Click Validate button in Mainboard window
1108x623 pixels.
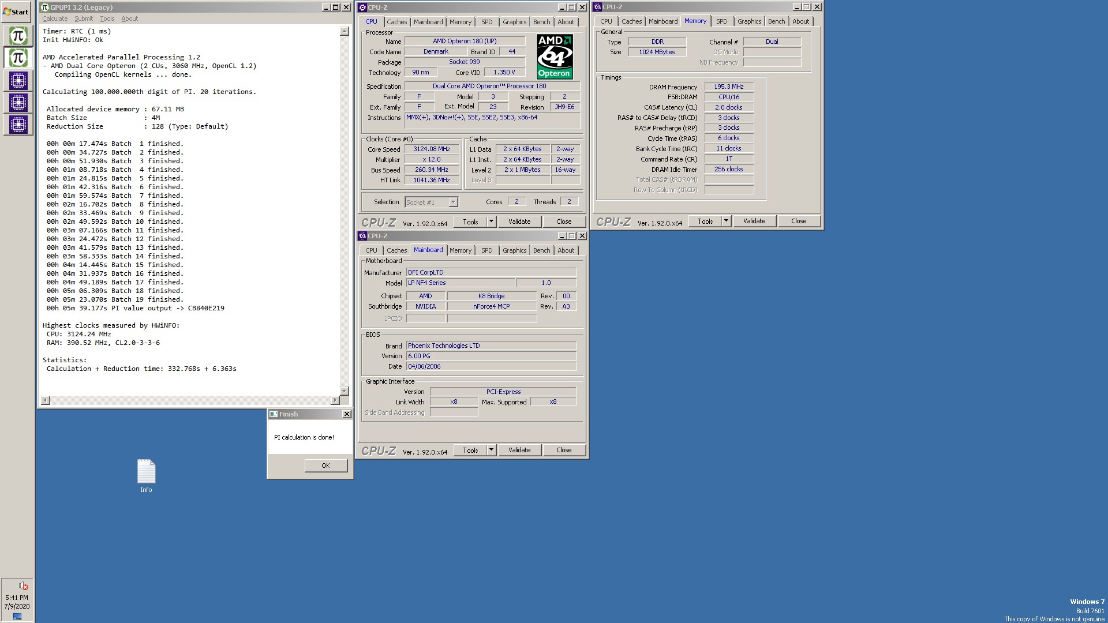pyautogui.click(x=519, y=450)
